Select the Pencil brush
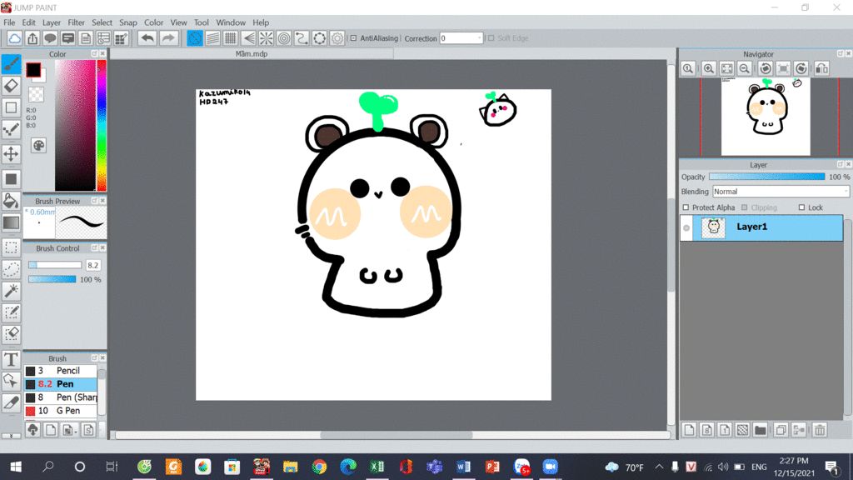 click(61, 371)
